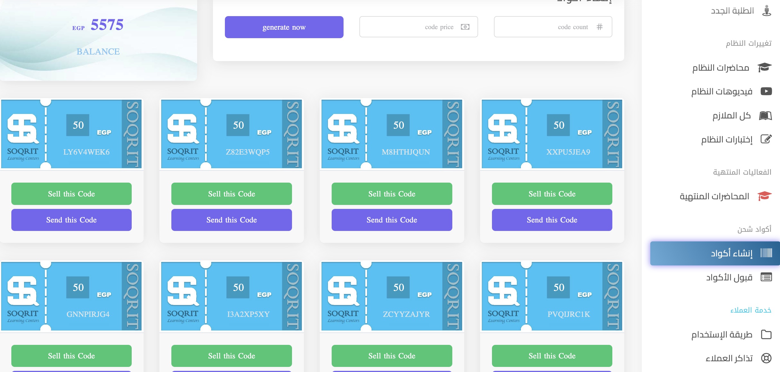The height and width of the screenshot is (372, 780).
Task: Click the YouTube play icon for فيديوهات النظام
Action: 766,91
